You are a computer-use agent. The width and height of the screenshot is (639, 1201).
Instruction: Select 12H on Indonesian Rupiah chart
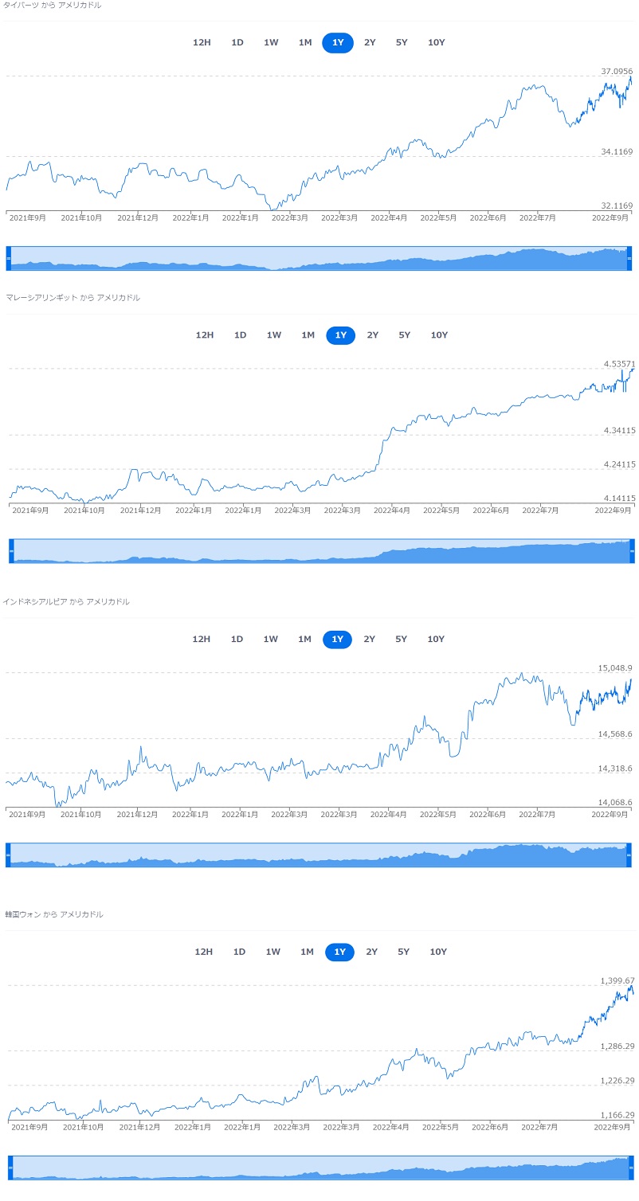pos(202,640)
